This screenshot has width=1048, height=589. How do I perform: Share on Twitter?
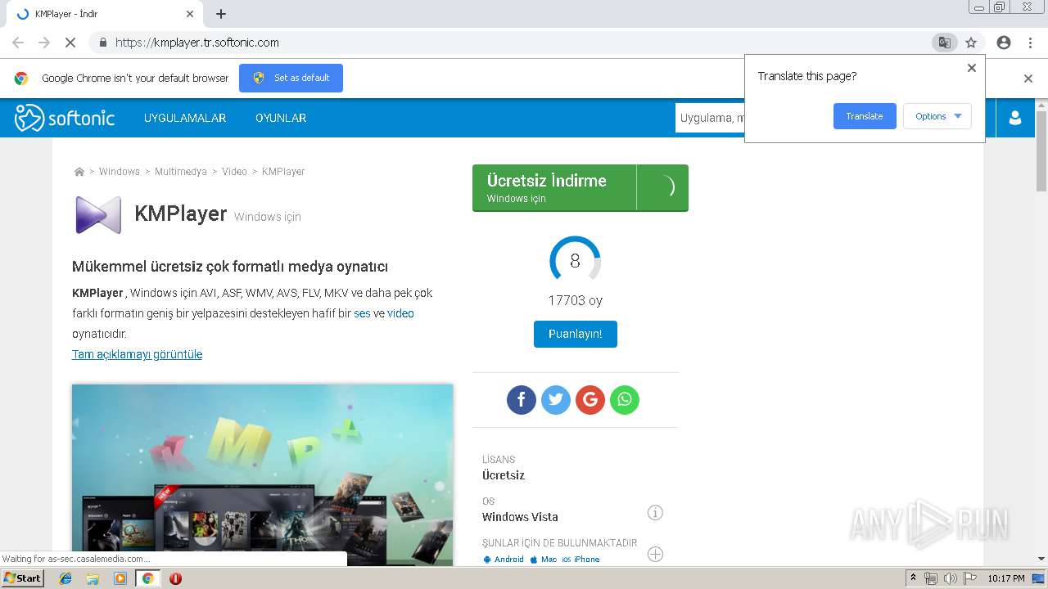pos(556,400)
